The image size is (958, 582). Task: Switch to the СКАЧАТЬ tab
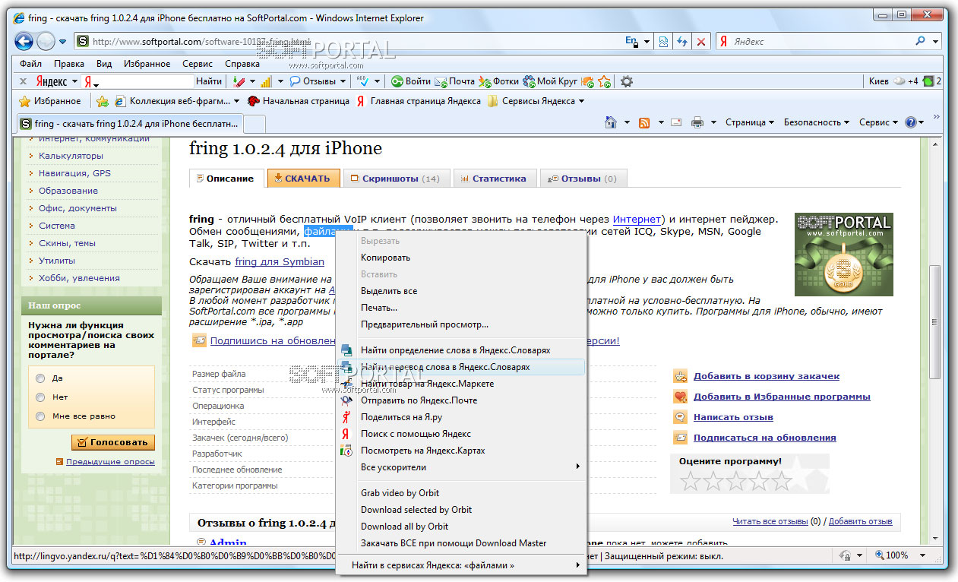click(302, 179)
